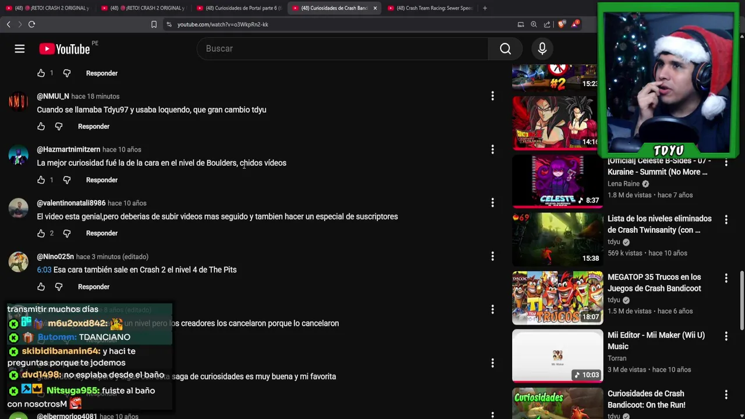The image size is (745, 419).
Task: Open the browser zoom icon
Action: pyautogui.click(x=534, y=24)
